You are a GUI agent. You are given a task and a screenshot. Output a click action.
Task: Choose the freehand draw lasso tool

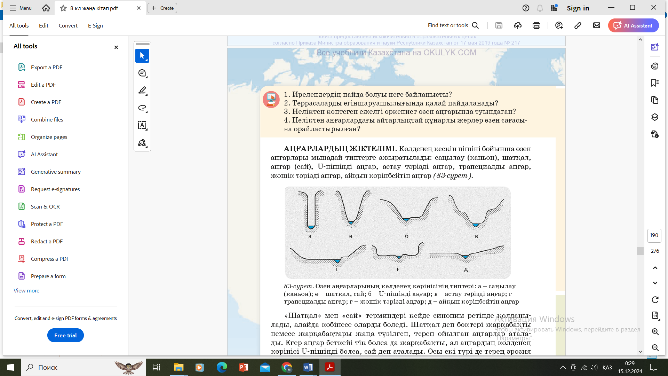142,108
